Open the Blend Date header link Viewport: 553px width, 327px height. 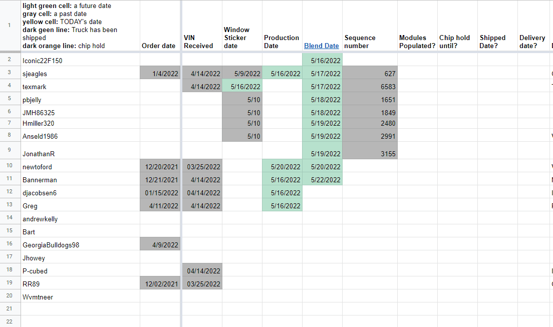(321, 46)
